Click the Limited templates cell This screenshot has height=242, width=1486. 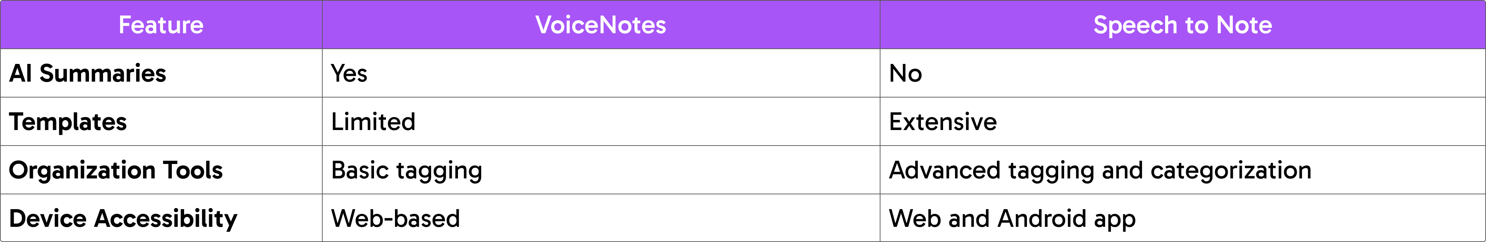coord(373,122)
